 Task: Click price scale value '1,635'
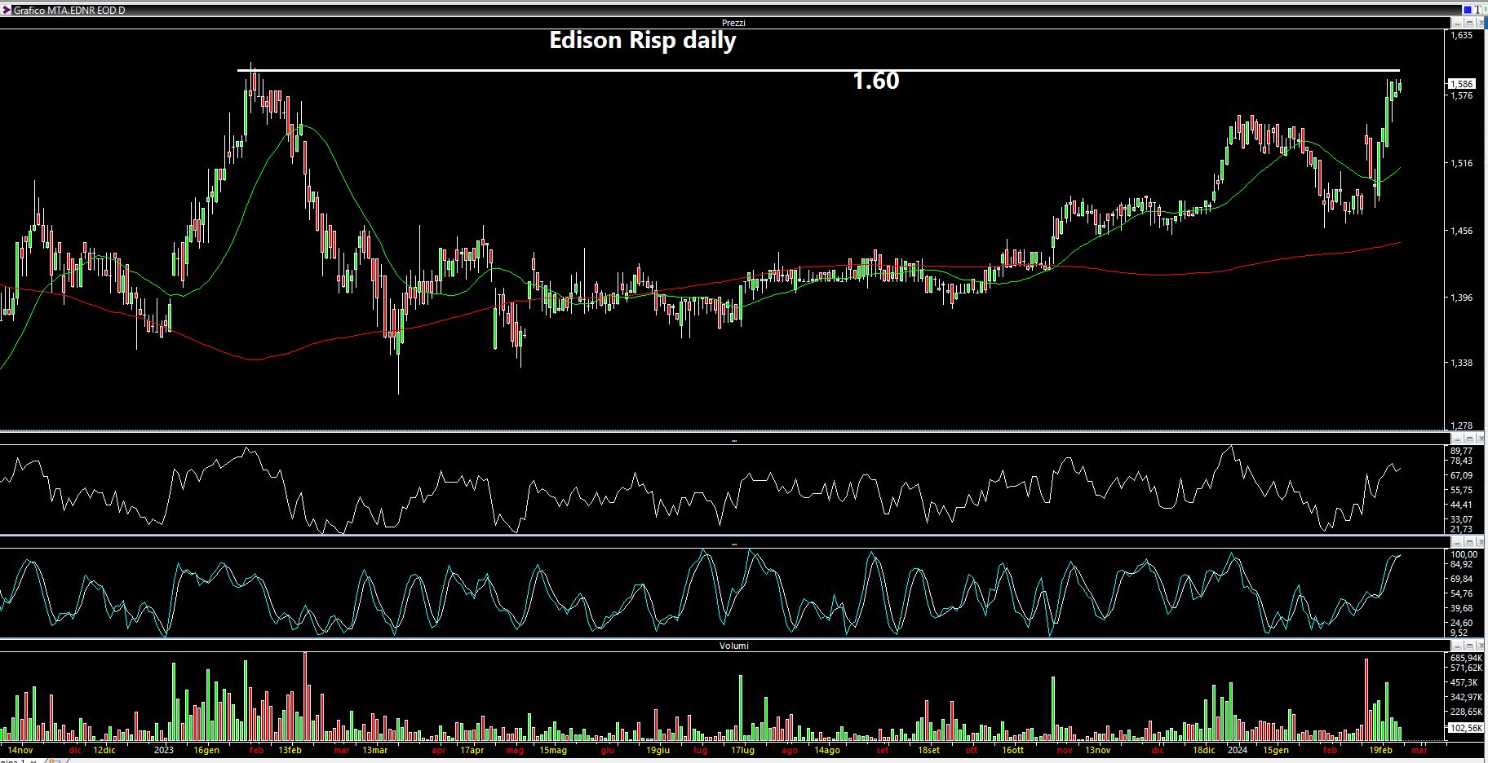[x=1461, y=36]
